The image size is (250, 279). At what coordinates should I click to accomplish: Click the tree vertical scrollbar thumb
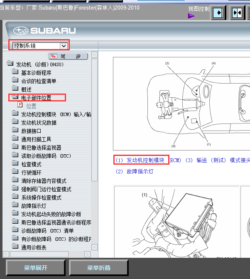click(94, 120)
